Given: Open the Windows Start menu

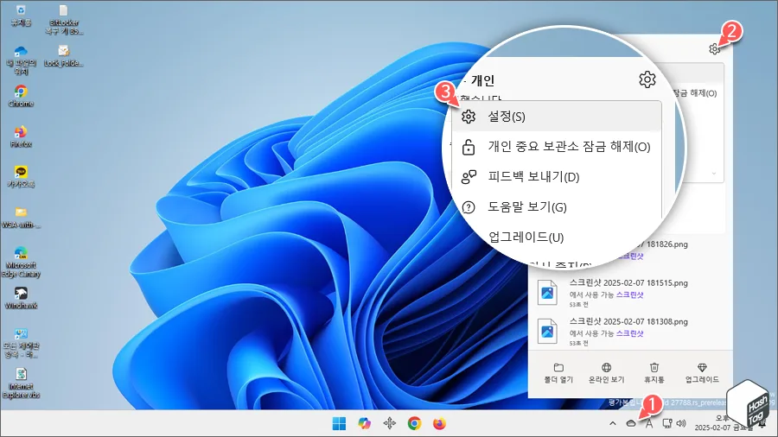Looking at the screenshot, I should coord(340,424).
